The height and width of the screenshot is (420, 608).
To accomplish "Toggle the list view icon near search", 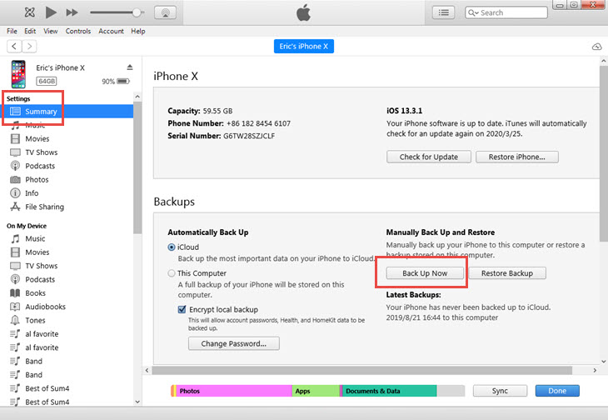I will coord(444,12).
